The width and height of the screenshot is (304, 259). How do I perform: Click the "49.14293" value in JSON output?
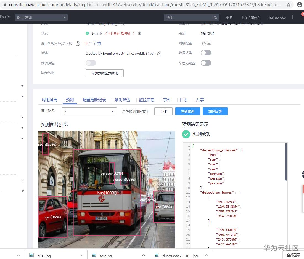227,202
